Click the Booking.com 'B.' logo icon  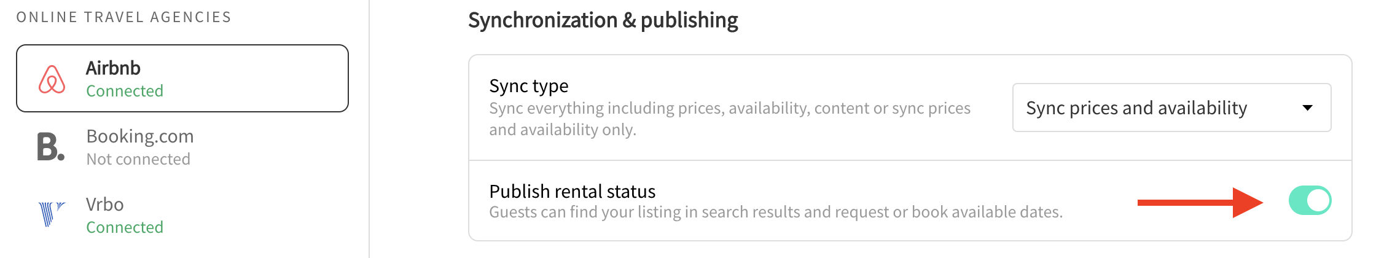click(50, 147)
